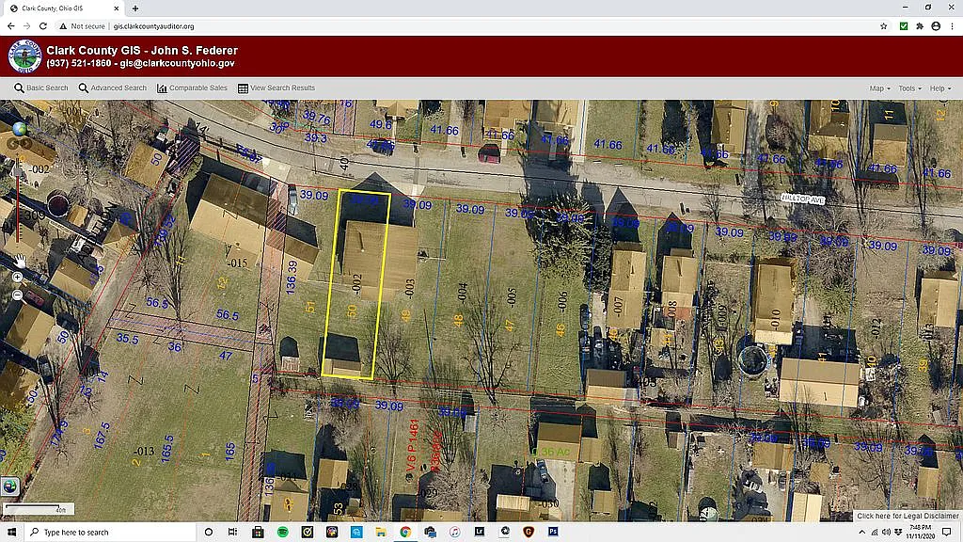Click the zoom in plus button
Image resolution: width=963 pixels, height=542 pixels.
click(18, 279)
